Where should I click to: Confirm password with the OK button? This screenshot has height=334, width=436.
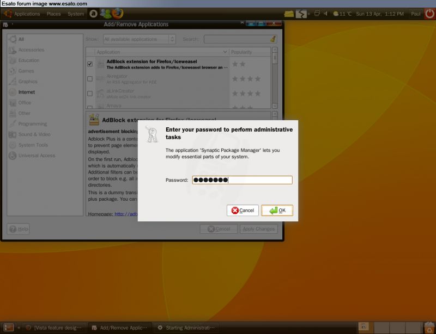[x=277, y=211]
